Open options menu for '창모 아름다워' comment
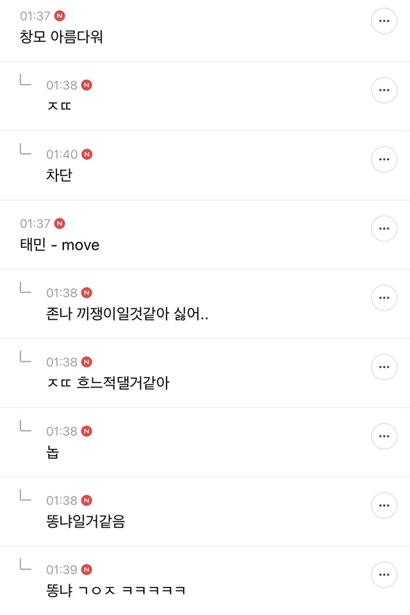410x615 pixels. [384, 21]
